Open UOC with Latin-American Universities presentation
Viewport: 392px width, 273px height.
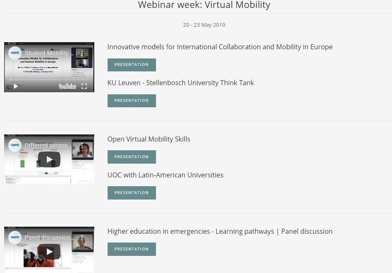131,193
